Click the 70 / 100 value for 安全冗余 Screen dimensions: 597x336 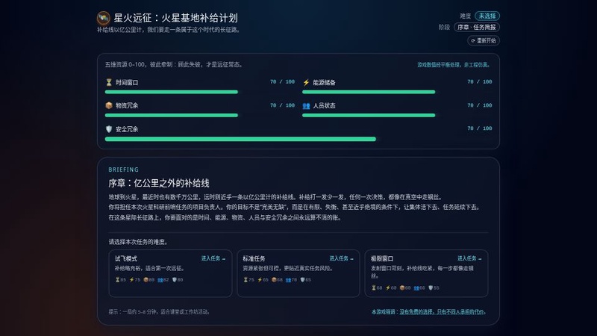pyautogui.click(x=479, y=128)
